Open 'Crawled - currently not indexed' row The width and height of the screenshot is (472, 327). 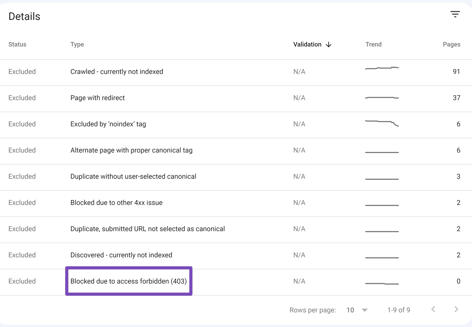coord(236,72)
